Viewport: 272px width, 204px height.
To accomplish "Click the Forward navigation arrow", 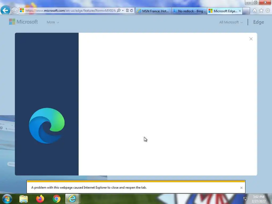I will pos(14,11).
